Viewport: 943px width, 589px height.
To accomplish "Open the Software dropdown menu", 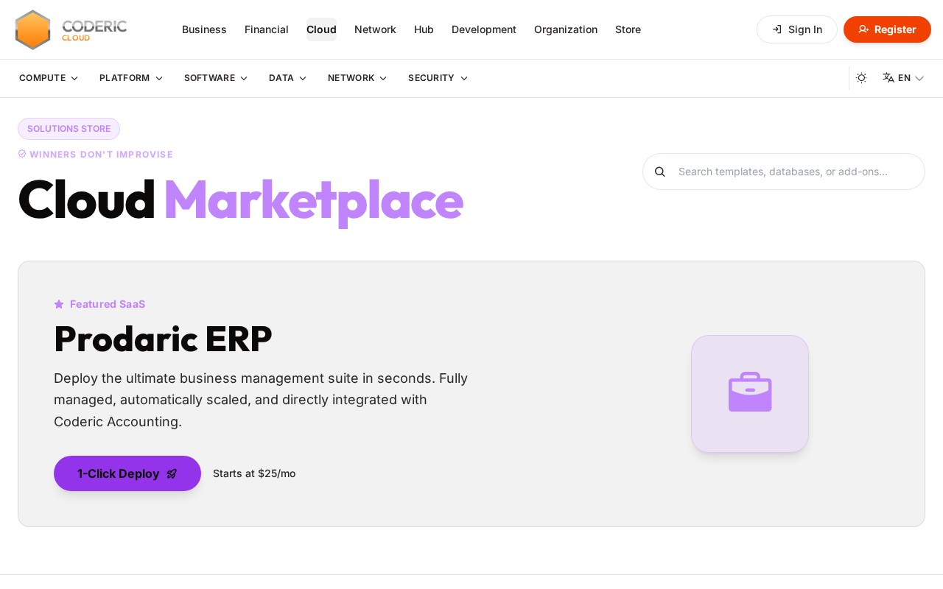I will (216, 78).
